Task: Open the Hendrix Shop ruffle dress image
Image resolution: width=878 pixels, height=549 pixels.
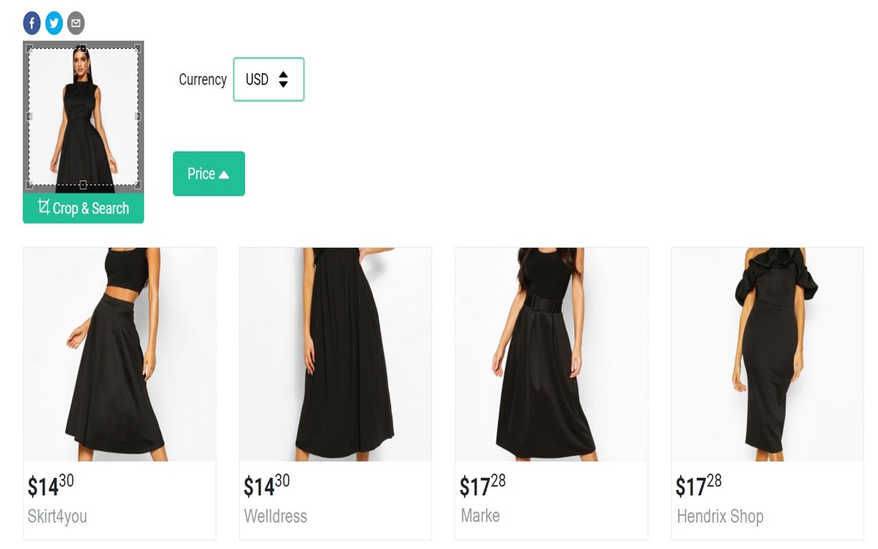Action: click(x=767, y=354)
